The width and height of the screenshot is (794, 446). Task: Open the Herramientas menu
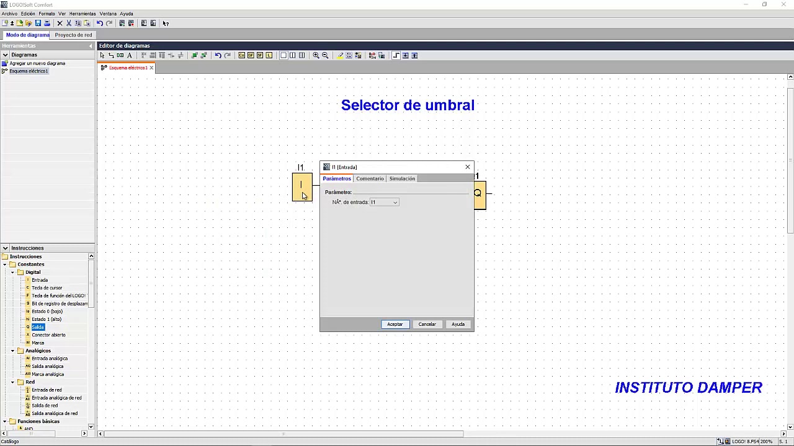click(x=83, y=14)
